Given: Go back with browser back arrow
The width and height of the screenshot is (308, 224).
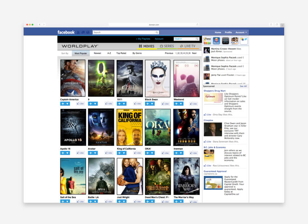Looking at the screenshot, I should coord(40,24).
